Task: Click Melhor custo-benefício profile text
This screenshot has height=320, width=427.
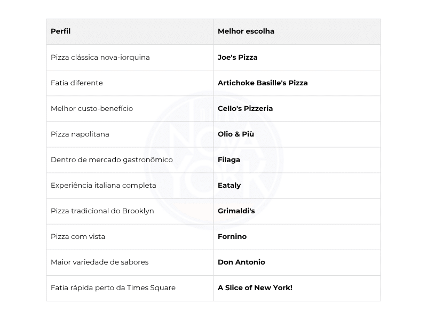Action: [92, 109]
